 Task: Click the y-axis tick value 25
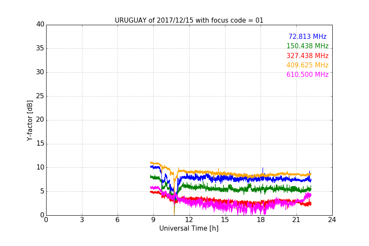click(40, 96)
